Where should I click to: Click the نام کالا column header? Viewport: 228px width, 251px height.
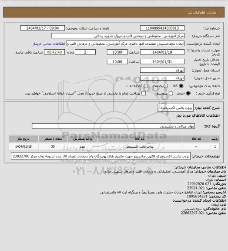140,139
